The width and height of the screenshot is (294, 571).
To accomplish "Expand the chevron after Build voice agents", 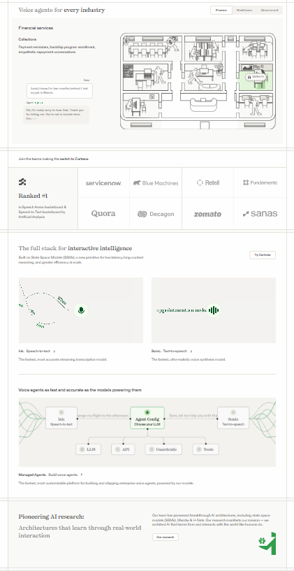I will (82, 475).
